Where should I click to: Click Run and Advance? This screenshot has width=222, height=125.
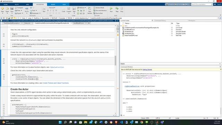100,10
